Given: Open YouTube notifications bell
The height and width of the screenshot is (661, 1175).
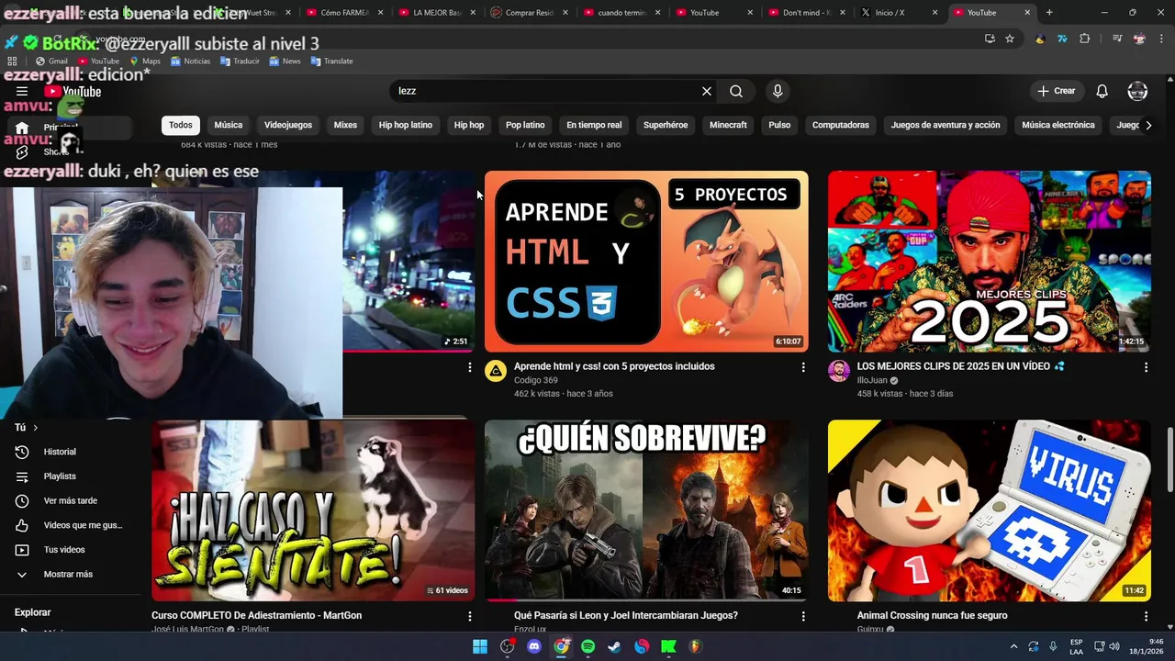Looking at the screenshot, I should (1102, 91).
